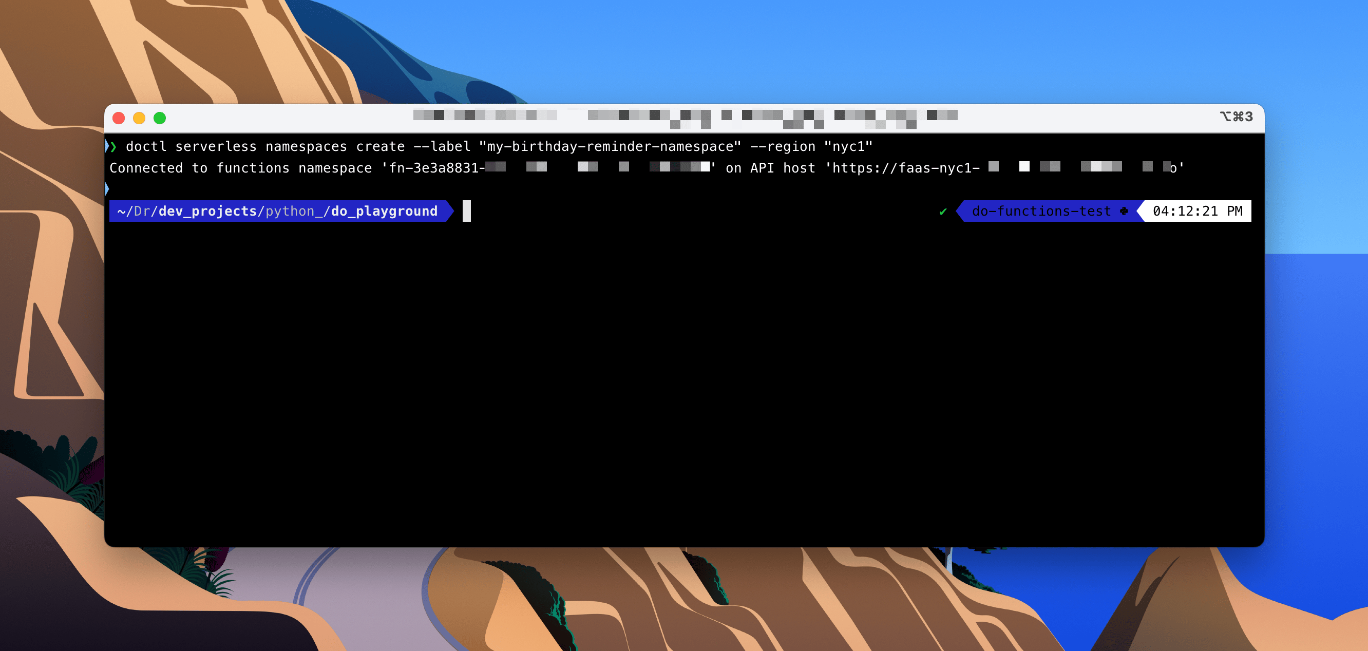Click the my-birthday-reminder-namespace label string
This screenshot has height=651, width=1368.
(x=610, y=146)
